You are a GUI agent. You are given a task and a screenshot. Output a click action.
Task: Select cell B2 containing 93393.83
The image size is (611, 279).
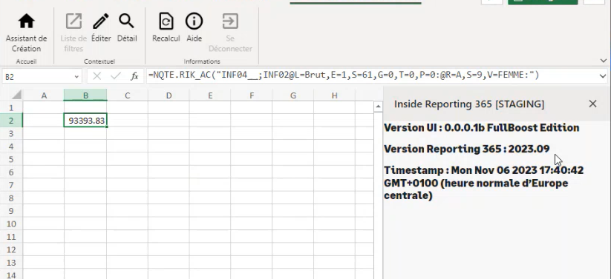(x=85, y=121)
